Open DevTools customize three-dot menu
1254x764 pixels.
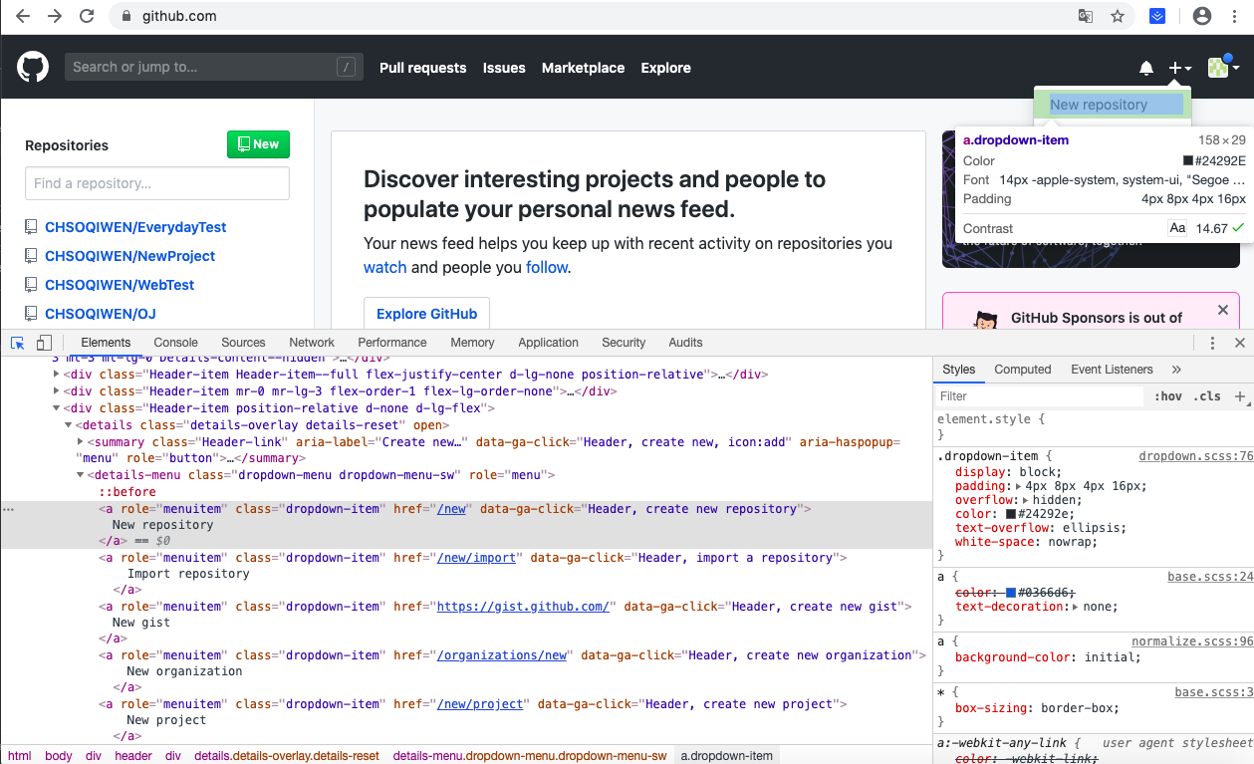1212,343
